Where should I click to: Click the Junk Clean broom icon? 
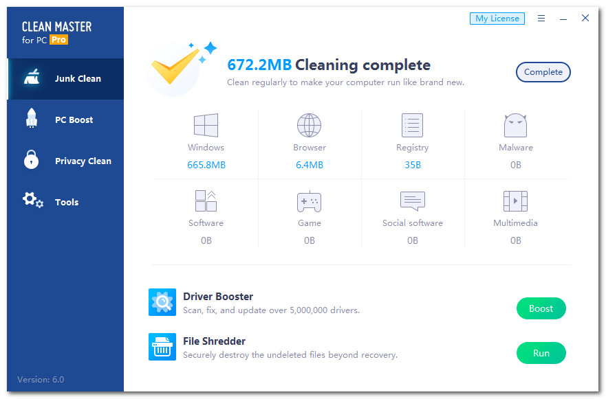[x=32, y=77]
